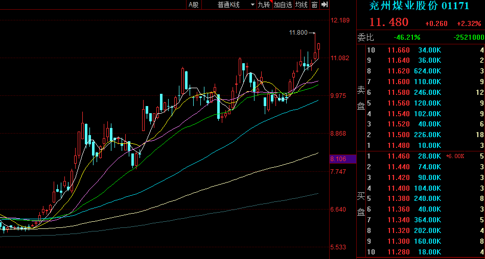Select buy level 10 price 11.280
This screenshot has height=259, width=485.
click(398, 252)
